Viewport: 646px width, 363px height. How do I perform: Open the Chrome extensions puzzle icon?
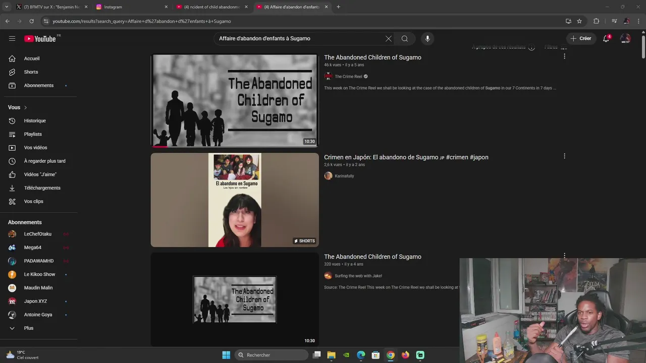point(596,21)
